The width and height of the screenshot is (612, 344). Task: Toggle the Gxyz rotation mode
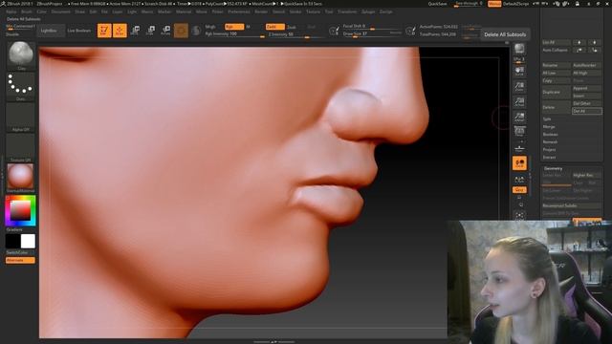point(519,189)
